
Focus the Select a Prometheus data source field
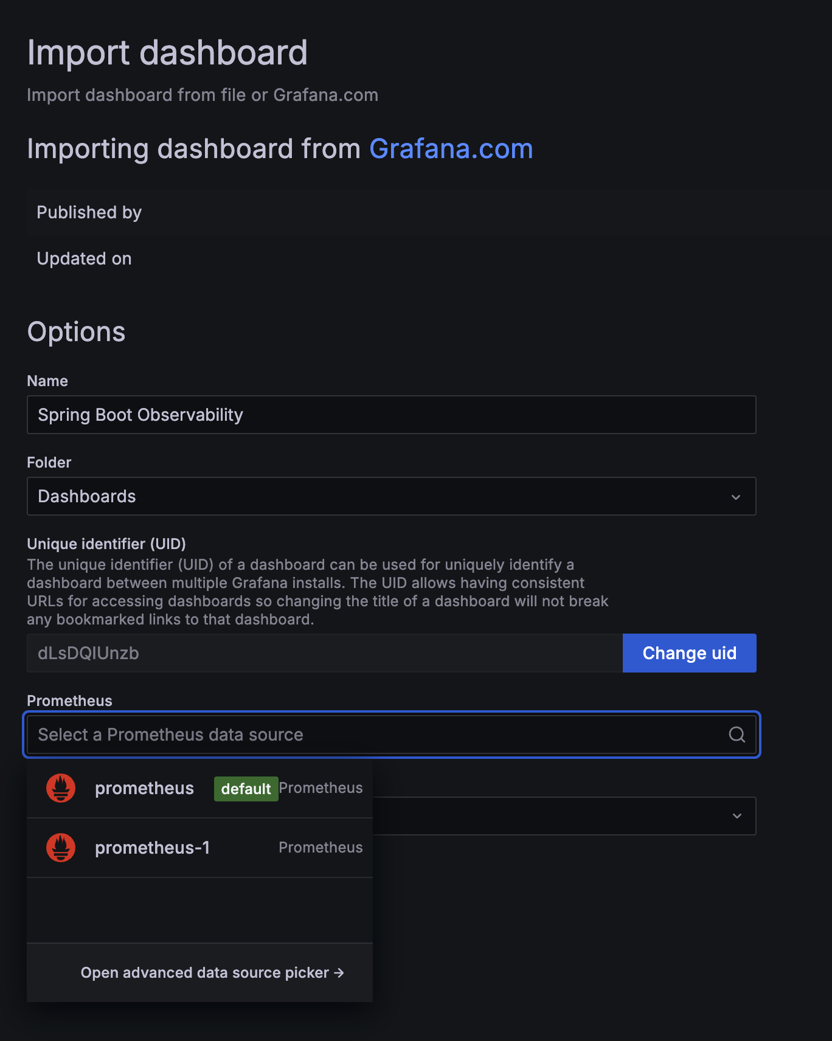pyautogui.click(x=392, y=735)
